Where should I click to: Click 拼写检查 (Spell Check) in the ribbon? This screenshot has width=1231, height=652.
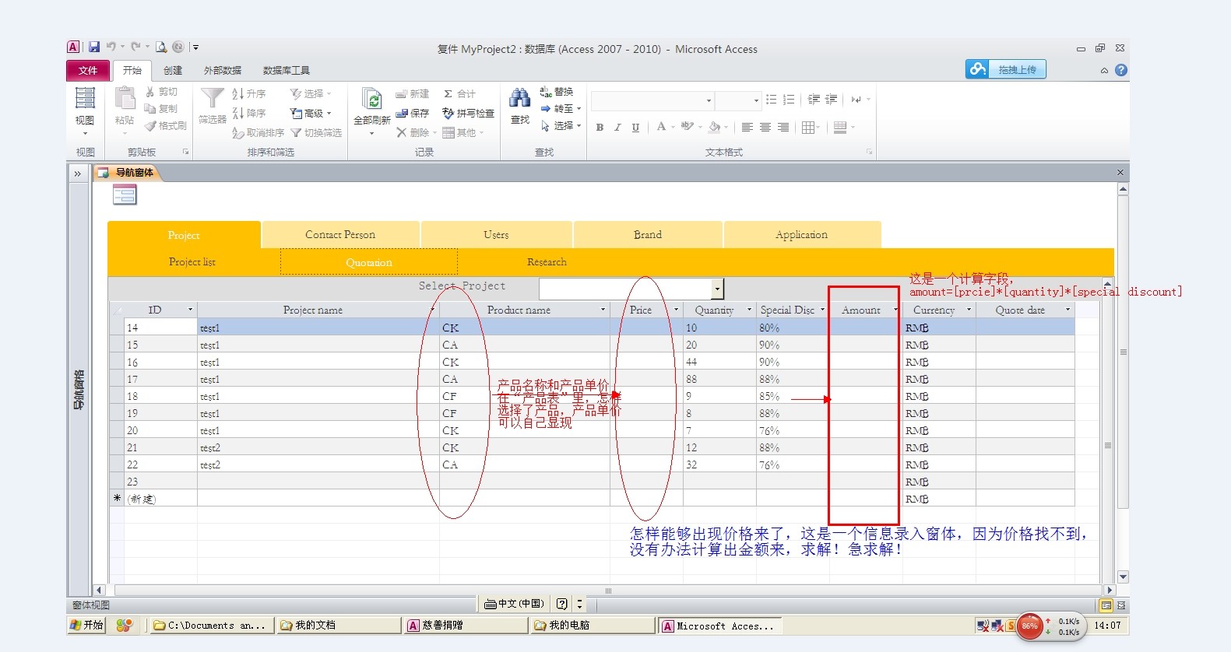[x=468, y=114]
